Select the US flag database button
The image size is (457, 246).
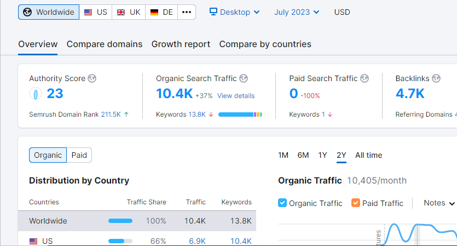pos(96,12)
